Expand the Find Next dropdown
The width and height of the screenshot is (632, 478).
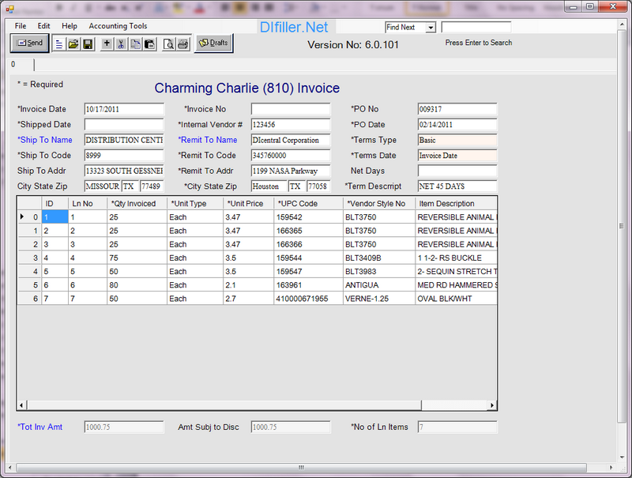(431, 28)
